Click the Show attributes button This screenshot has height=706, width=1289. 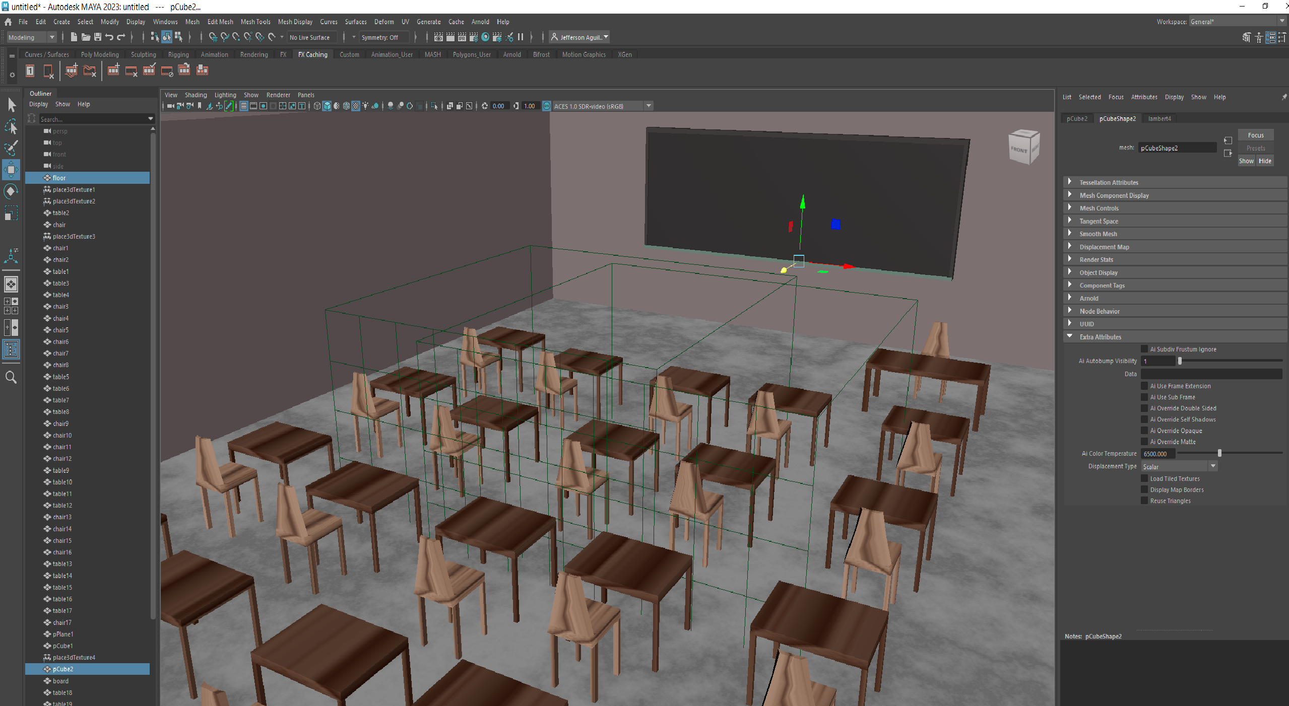tap(1246, 161)
